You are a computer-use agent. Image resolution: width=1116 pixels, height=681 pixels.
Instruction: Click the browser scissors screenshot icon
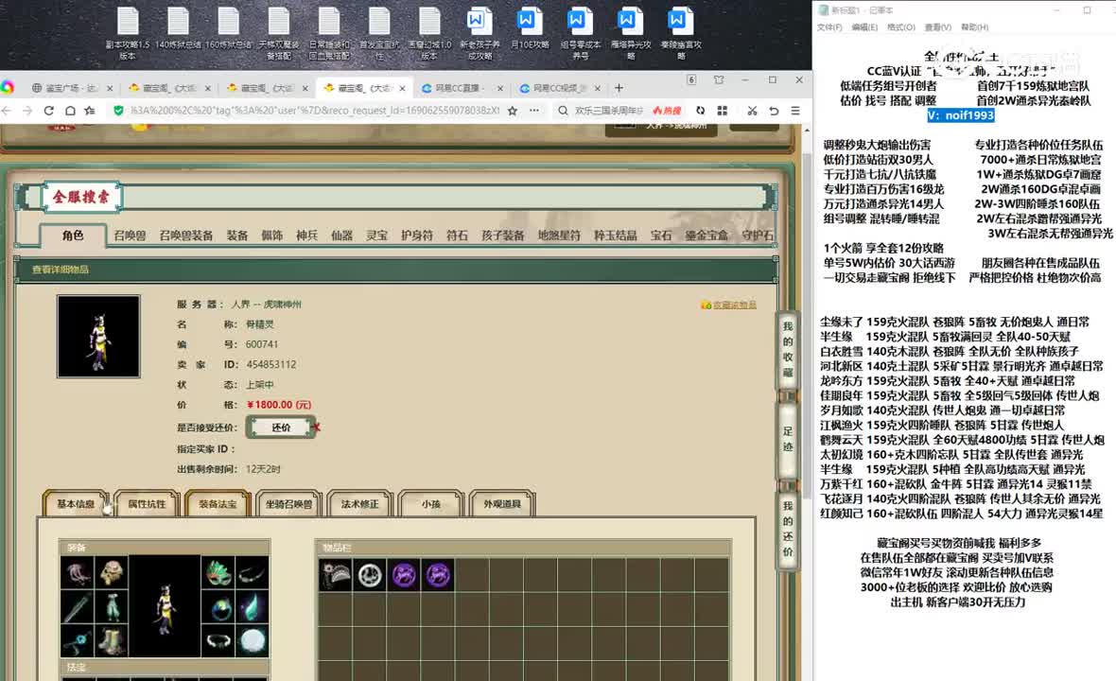(x=752, y=111)
